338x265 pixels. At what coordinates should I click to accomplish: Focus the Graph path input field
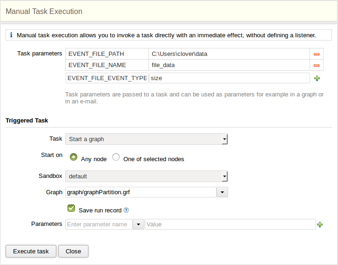pos(141,192)
